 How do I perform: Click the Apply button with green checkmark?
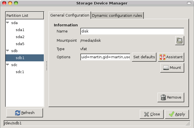[177, 114]
